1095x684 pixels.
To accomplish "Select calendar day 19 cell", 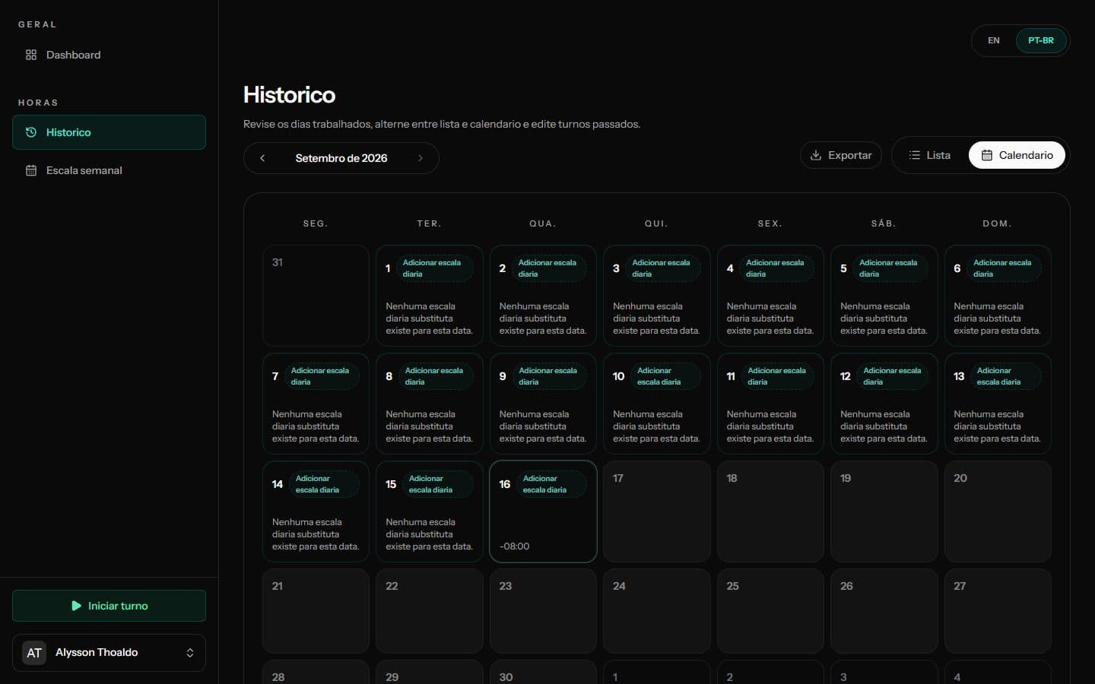I will (x=884, y=511).
